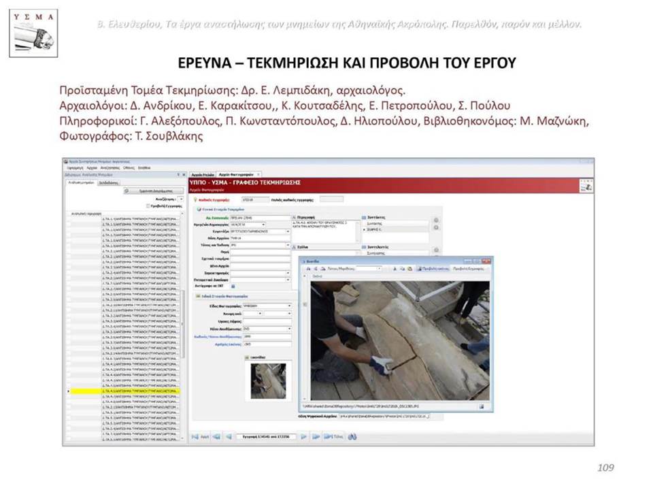Click the icon at the end of the viewer's file path bar
Image resolution: width=653 pixels, height=490 pixels.
point(482,406)
